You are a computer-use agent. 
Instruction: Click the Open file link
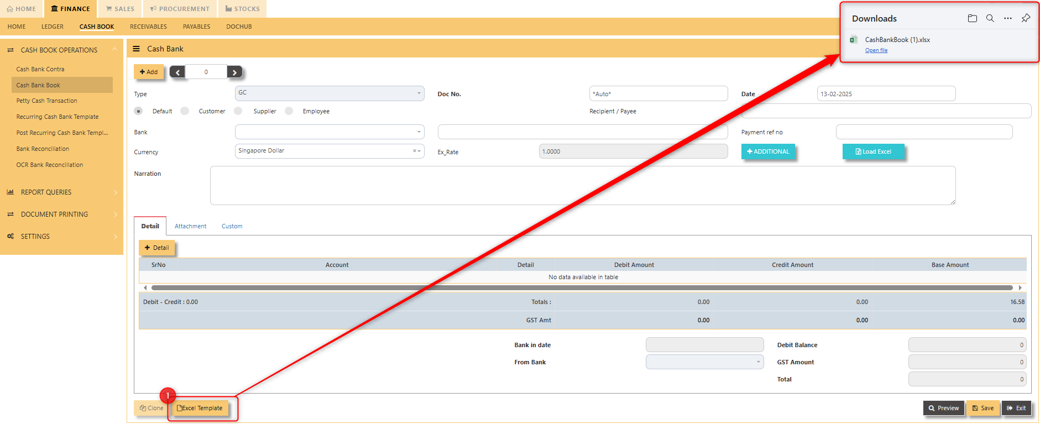click(876, 50)
